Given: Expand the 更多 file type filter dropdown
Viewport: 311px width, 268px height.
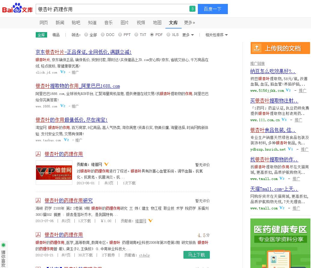Looking at the screenshot, I should coord(188,35).
